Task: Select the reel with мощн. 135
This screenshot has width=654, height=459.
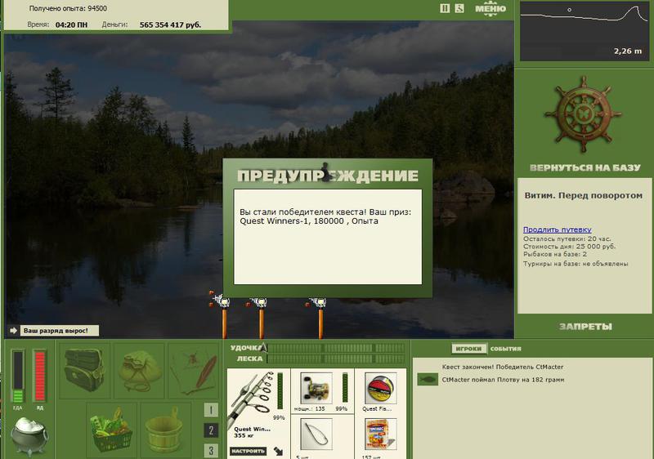Action: pos(316,388)
